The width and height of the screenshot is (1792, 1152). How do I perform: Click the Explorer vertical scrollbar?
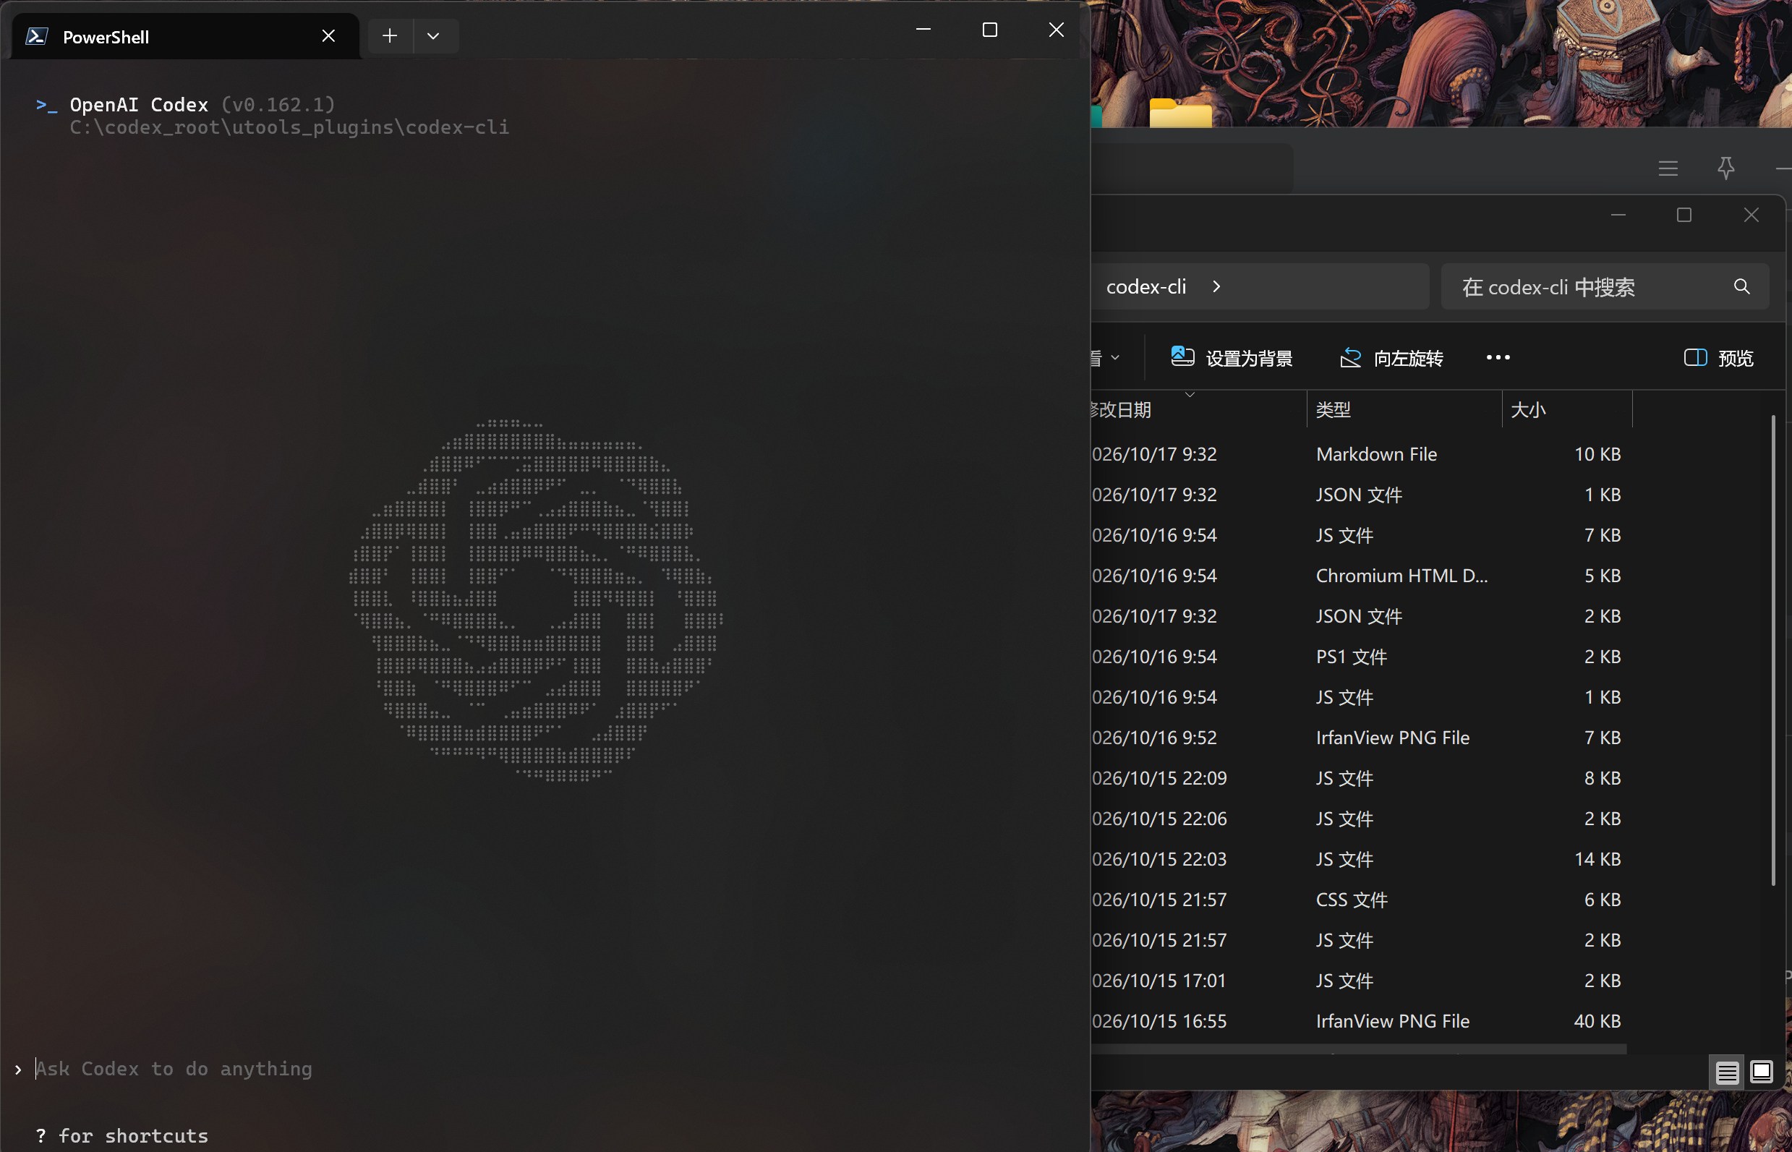click(1773, 649)
